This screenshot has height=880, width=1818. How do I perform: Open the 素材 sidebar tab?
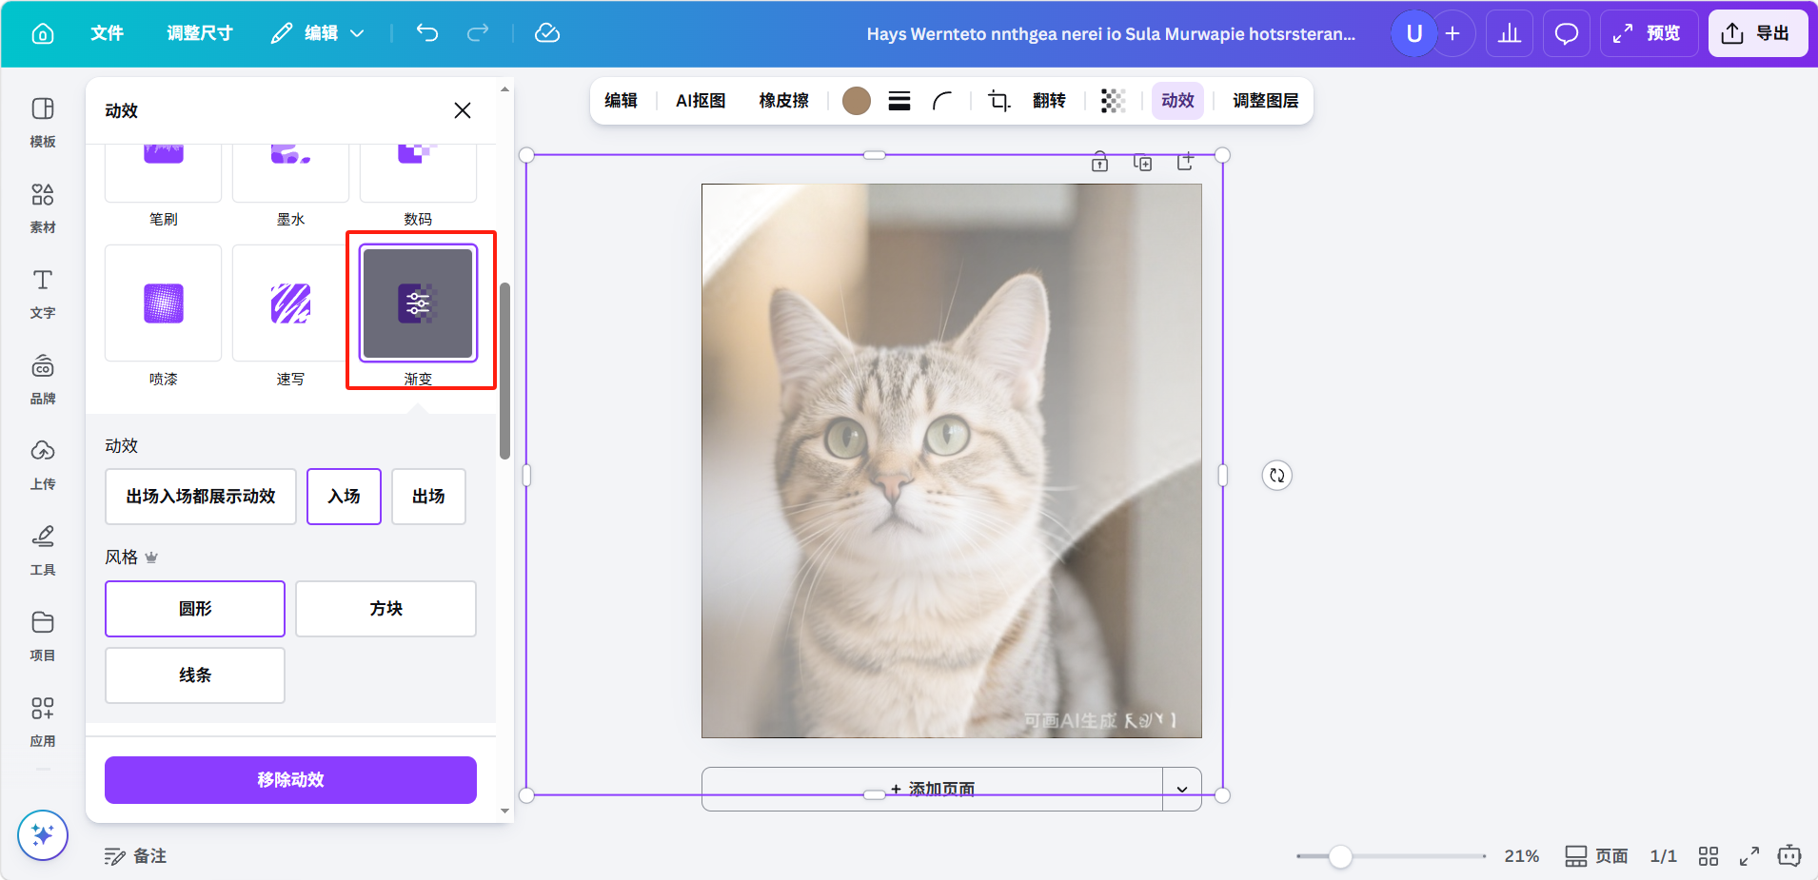43,207
